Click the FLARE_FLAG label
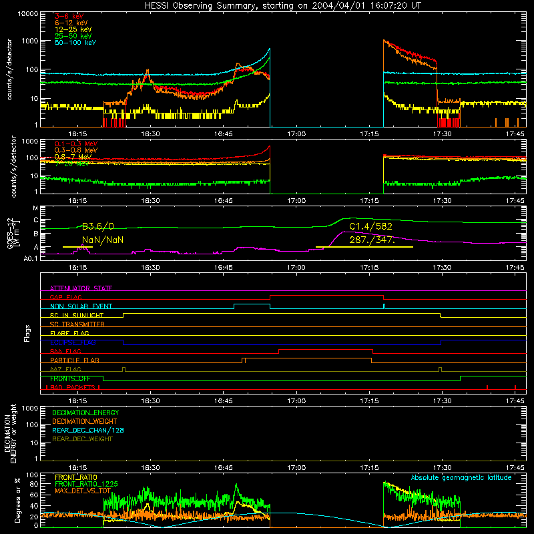Image resolution: width=534 pixels, height=534 pixels. pos(69,333)
